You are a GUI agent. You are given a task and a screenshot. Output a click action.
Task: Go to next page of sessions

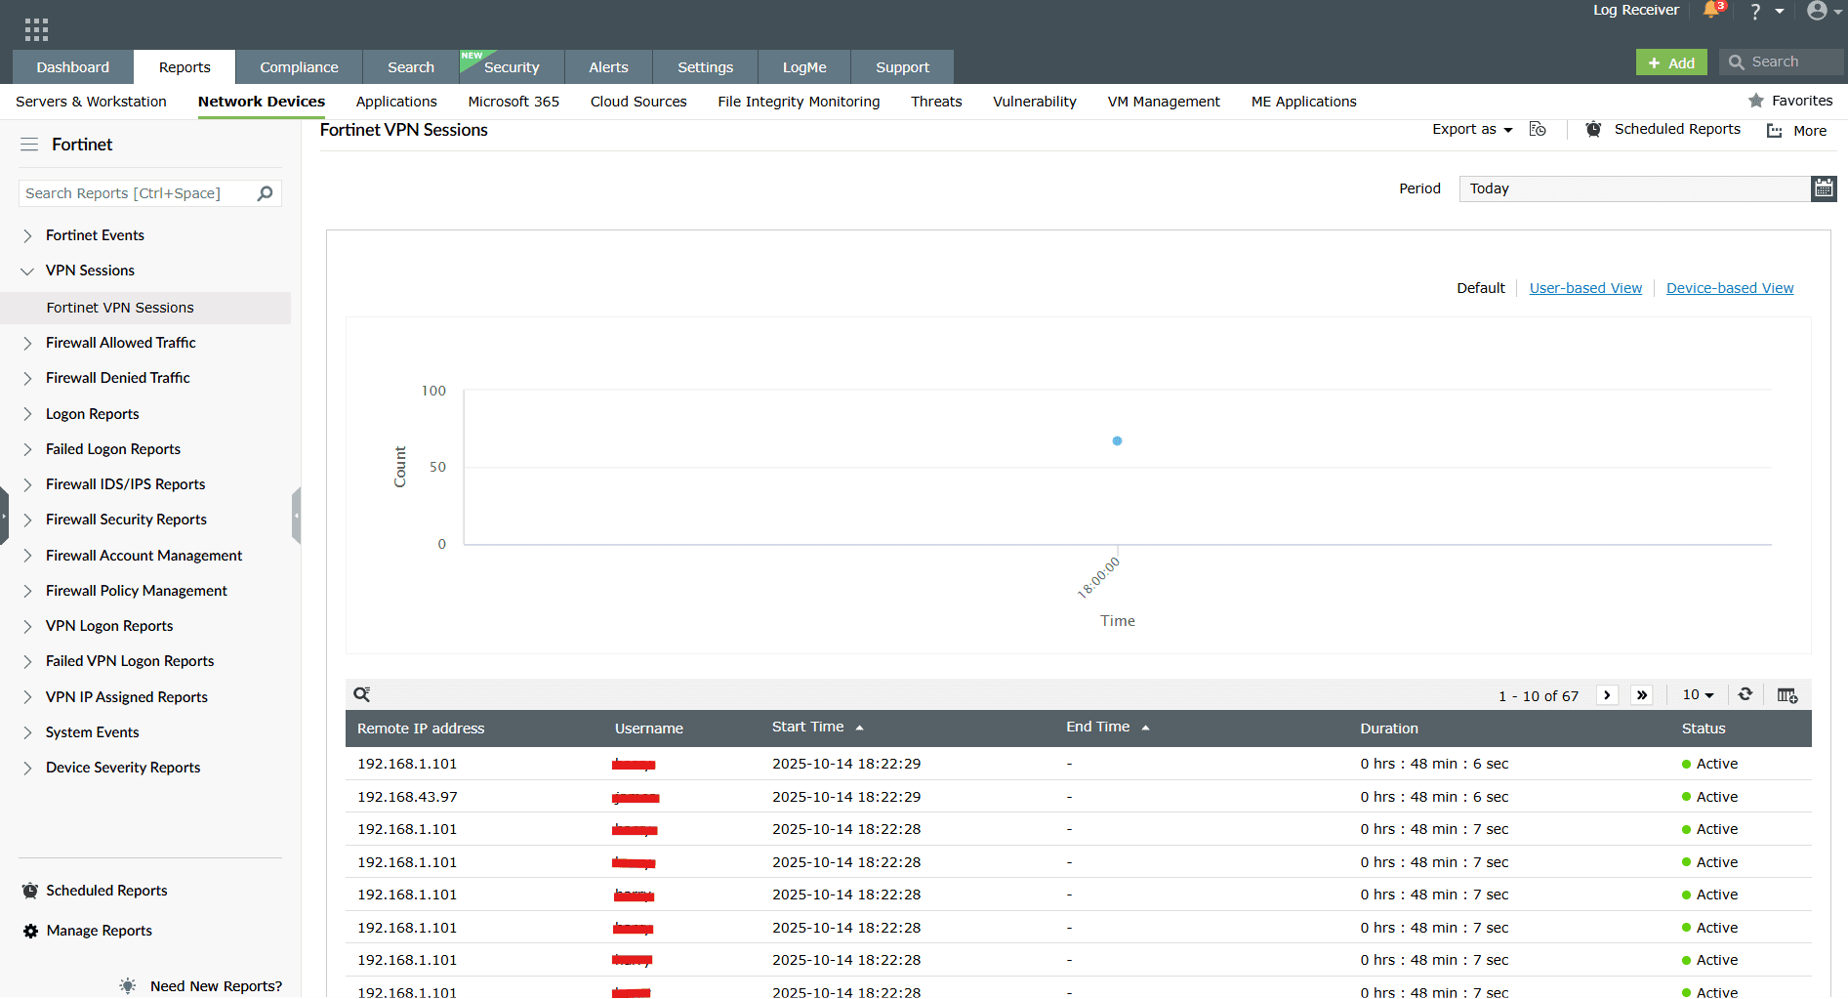click(1607, 695)
